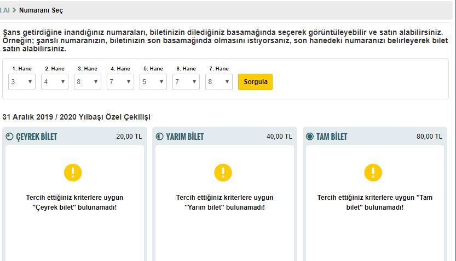Click the 40,00 TL price
Viewport: 456px width, 261px height.
[280, 137]
